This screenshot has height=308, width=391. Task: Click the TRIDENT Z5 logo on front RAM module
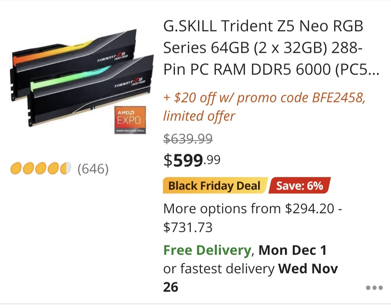pyautogui.click(x=129, y=83)
